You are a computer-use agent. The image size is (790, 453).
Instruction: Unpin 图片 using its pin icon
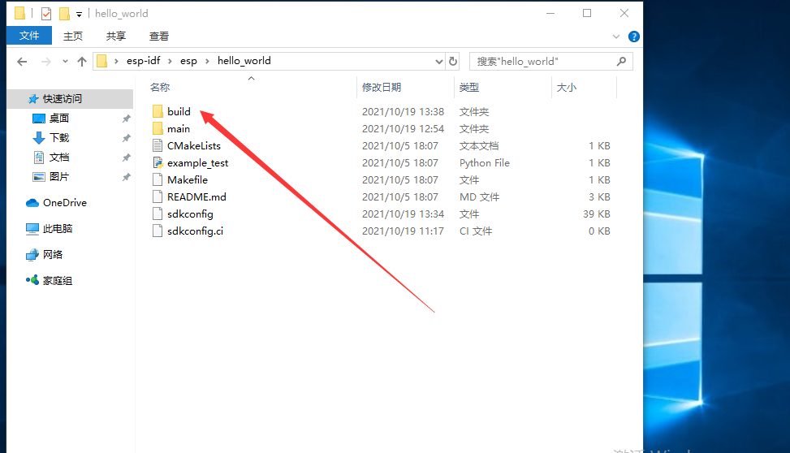126,177
